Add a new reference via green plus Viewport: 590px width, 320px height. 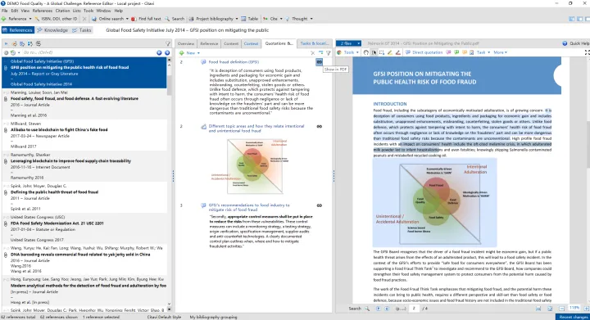(4, 18)
